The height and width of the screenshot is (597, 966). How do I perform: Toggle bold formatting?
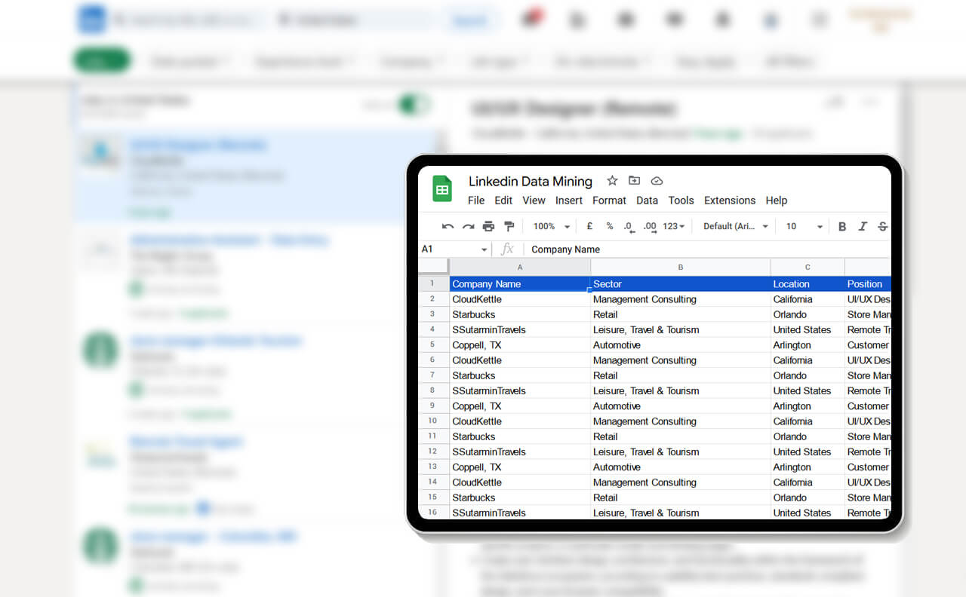[x=842, y=226]
